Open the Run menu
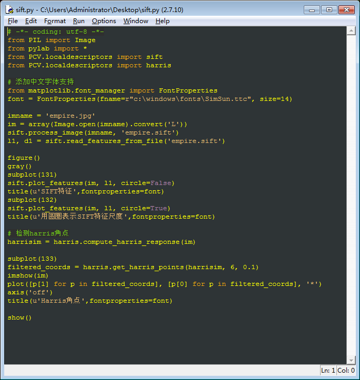The height and width of the screenshot is (380, 360). (x=79, y=21)
